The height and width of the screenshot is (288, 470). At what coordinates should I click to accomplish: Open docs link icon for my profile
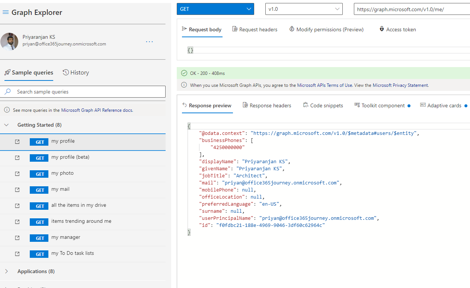click(x=17, y=142)
